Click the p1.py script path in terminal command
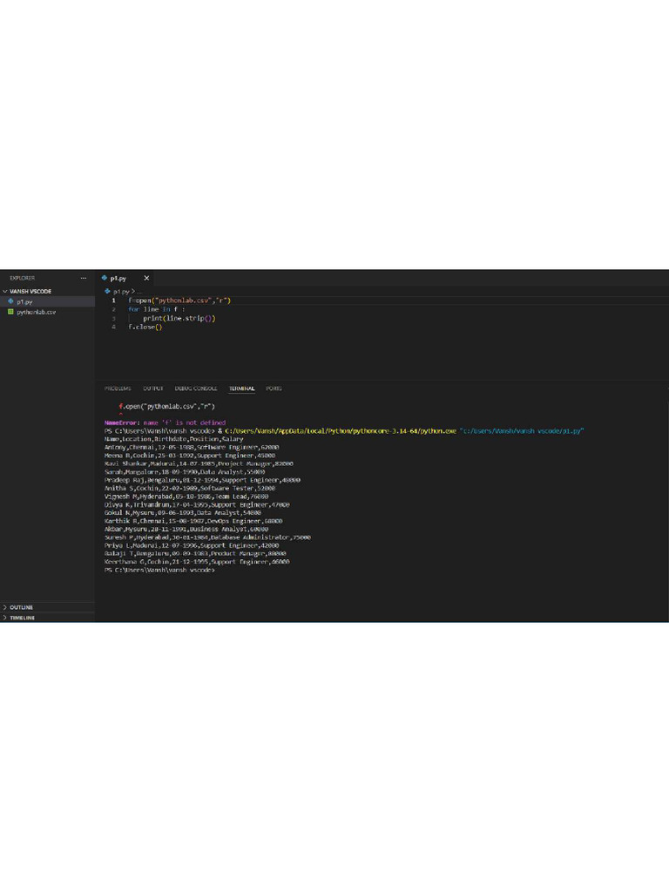The height and width of the screenshot is (892, 669). click(522, 431)
